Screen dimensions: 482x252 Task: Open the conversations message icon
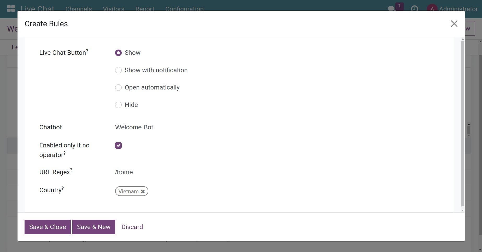coord(391,9)
